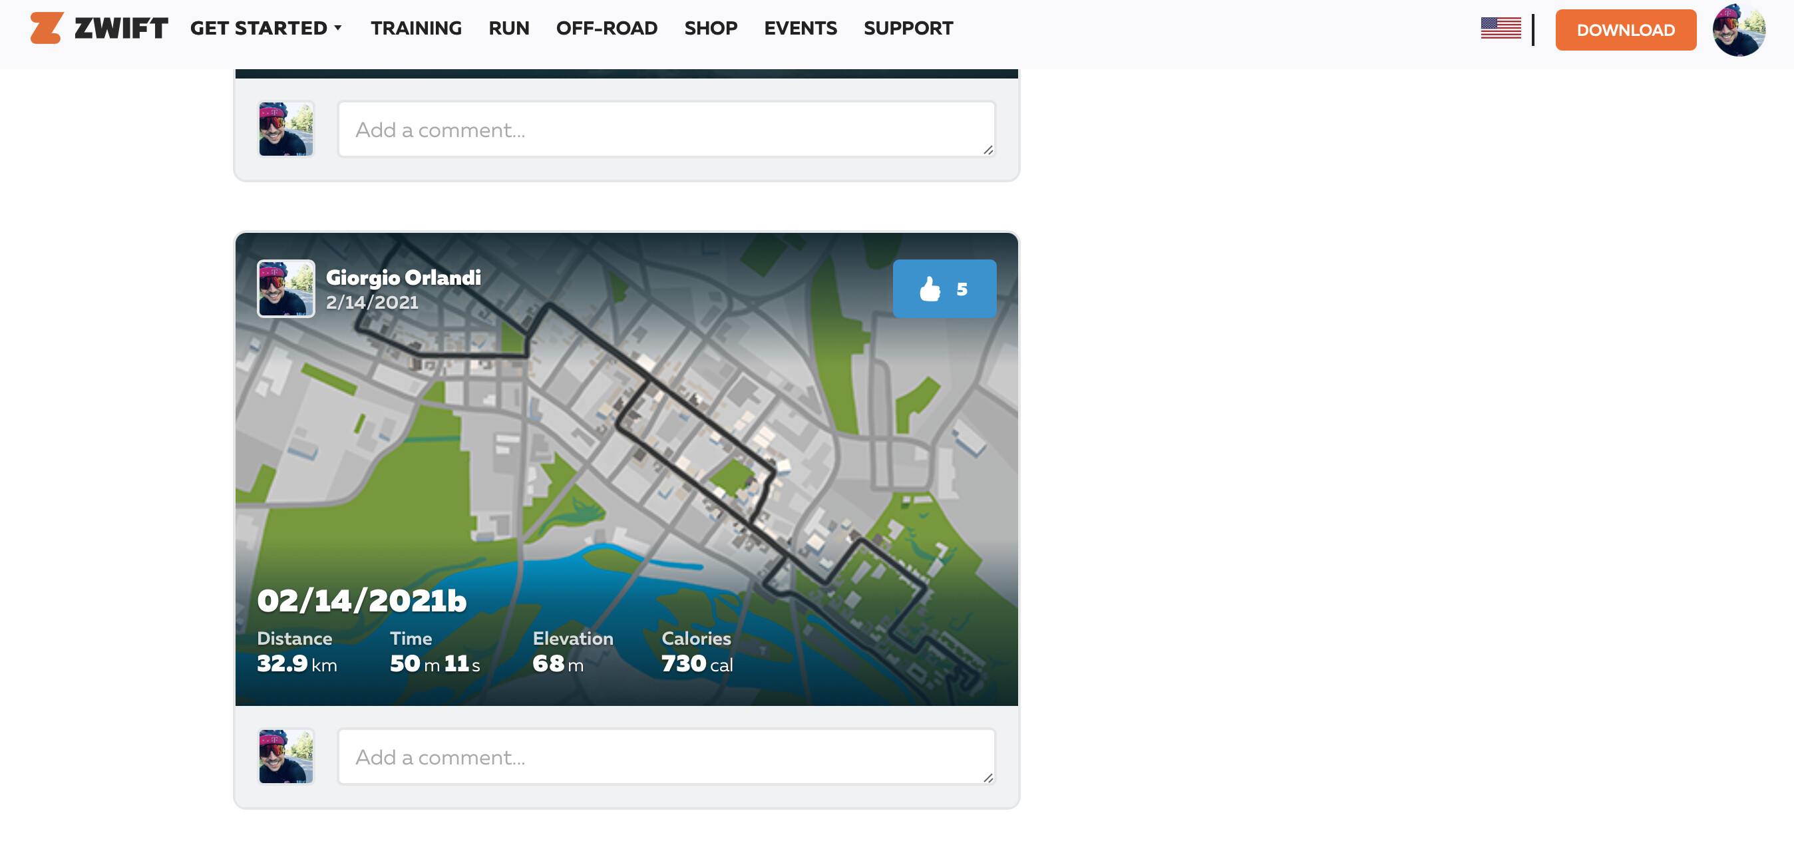This screenshot has height=845, width=1794.
Task: Click the avatar beside the upper comment box
Action: [285, 129]
